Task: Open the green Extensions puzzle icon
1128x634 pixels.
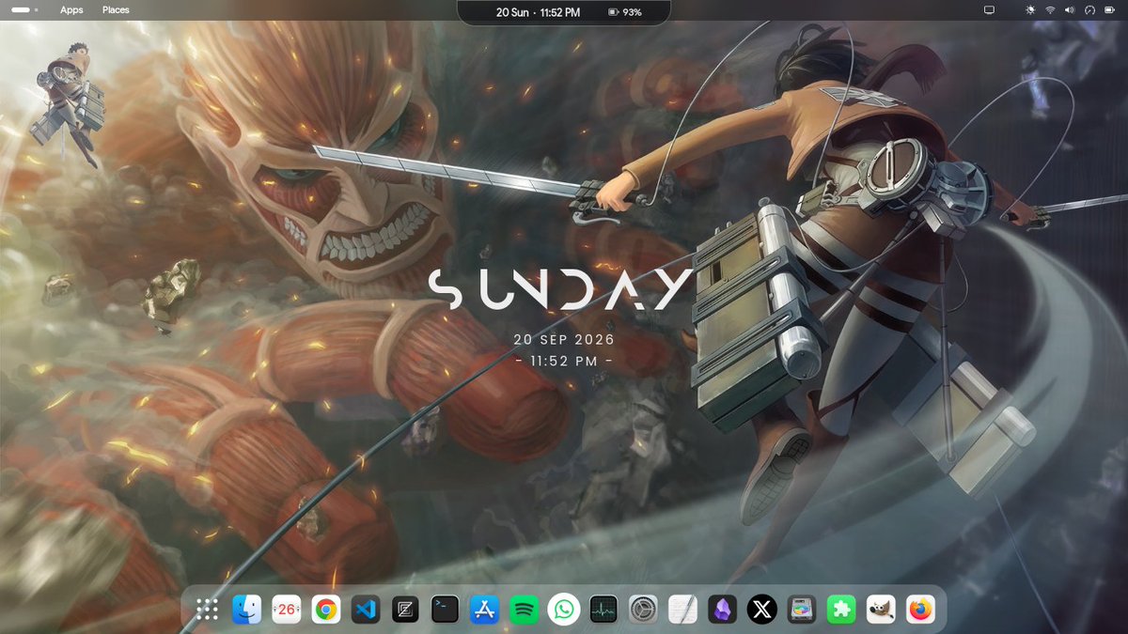Action: [841, 611]
